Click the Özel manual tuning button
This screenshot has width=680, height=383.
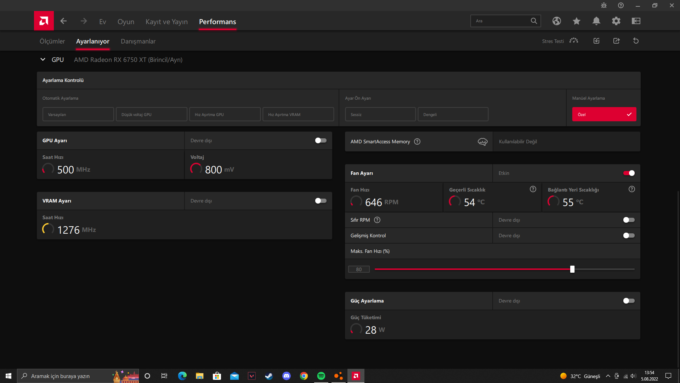pos(604,114)
